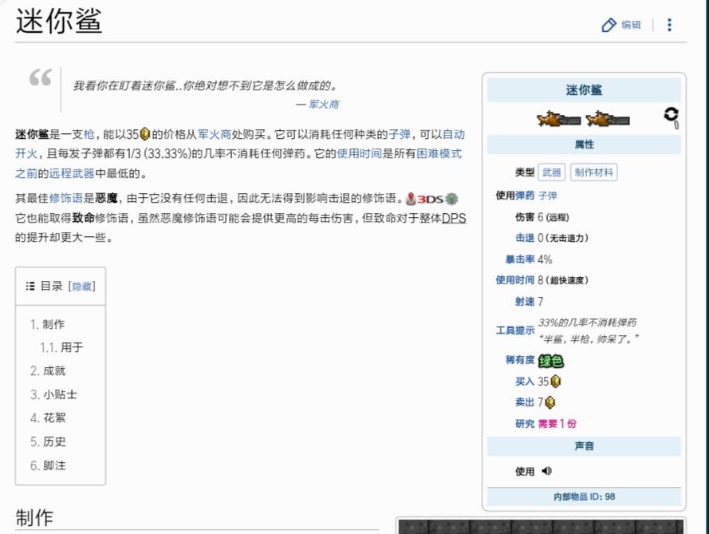Image resolution: width=709 pixels, height=534 pixels.
Task: Hide the table of contents via 隐藏
Action: tap(82, 287)
